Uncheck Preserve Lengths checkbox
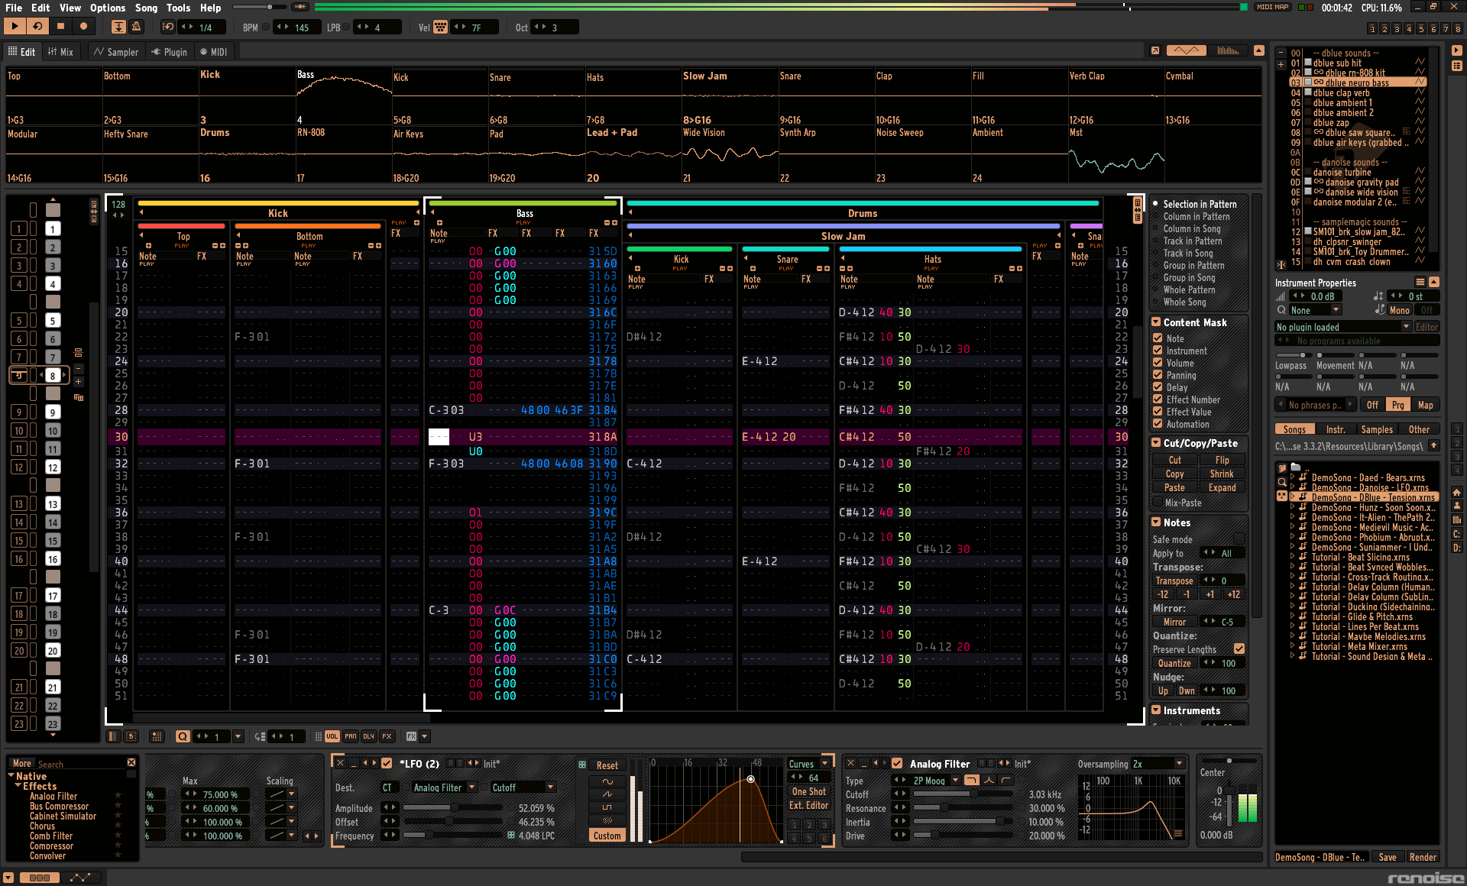This screenshot has height=886, width=1467. pyautogui.click(x=1239, y=648)
